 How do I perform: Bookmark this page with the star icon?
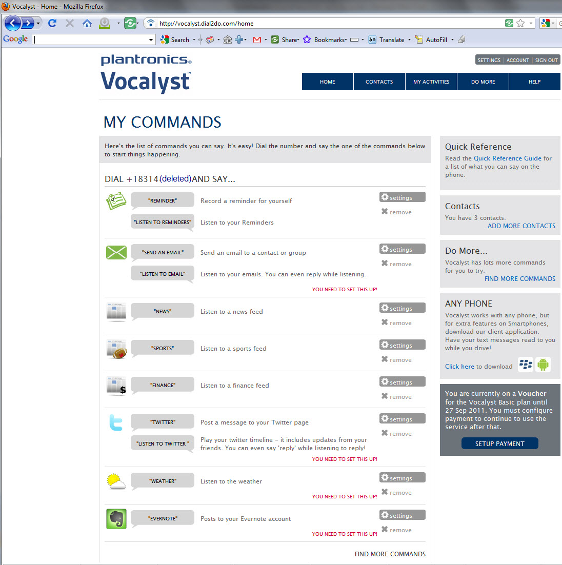pyautogui.click(x=520, y=23)
